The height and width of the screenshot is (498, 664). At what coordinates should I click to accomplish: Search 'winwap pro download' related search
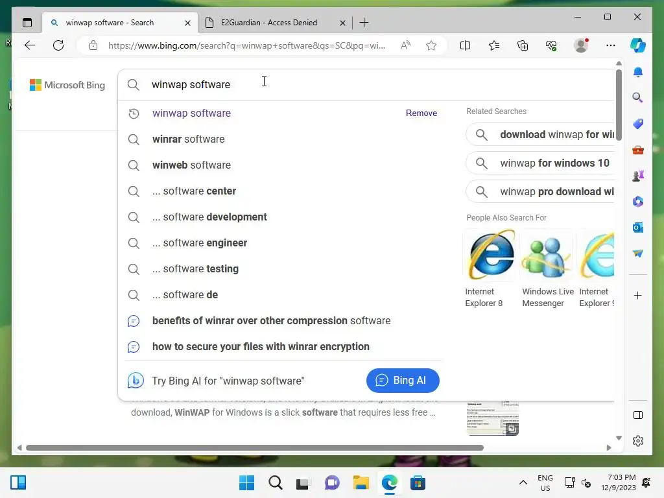540,191
